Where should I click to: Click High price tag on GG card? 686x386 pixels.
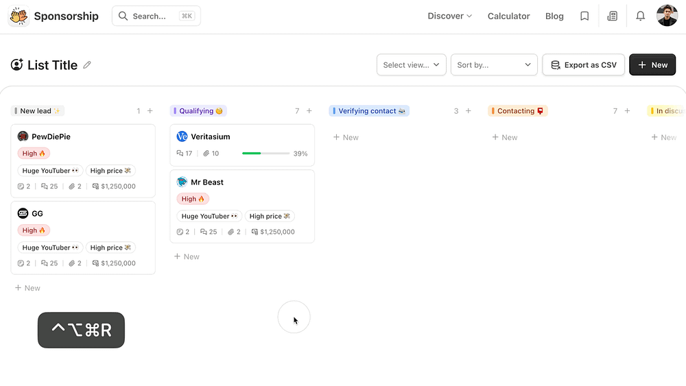pos(110,248)
